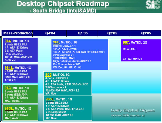Click '6 ports USB2.0/1.1' in 963L box

coord(16,112)
